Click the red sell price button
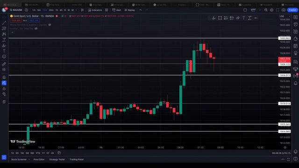This screenshot has height=168, width=299. point(15,21)
